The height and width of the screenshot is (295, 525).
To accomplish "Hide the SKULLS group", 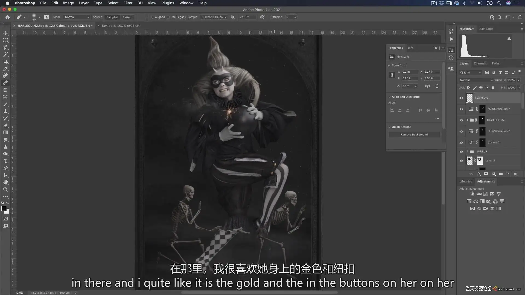I will [462, 152].
